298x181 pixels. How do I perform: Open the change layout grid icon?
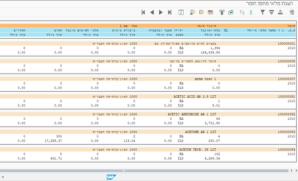210,12
